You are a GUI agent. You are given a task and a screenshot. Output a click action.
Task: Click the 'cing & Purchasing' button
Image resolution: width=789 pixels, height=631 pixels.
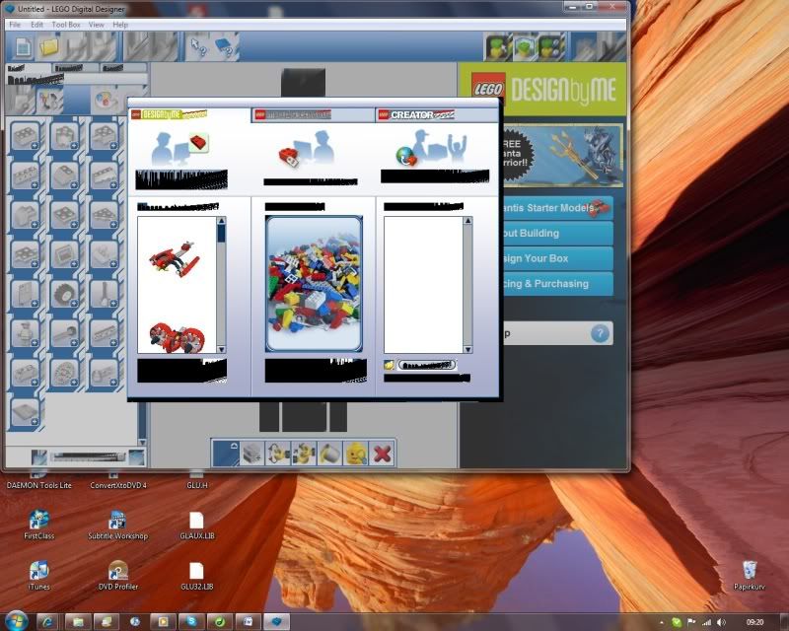click(557, 283)
